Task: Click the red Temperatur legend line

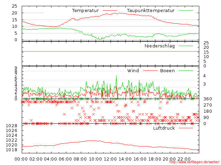Action: tap(110, 11)
